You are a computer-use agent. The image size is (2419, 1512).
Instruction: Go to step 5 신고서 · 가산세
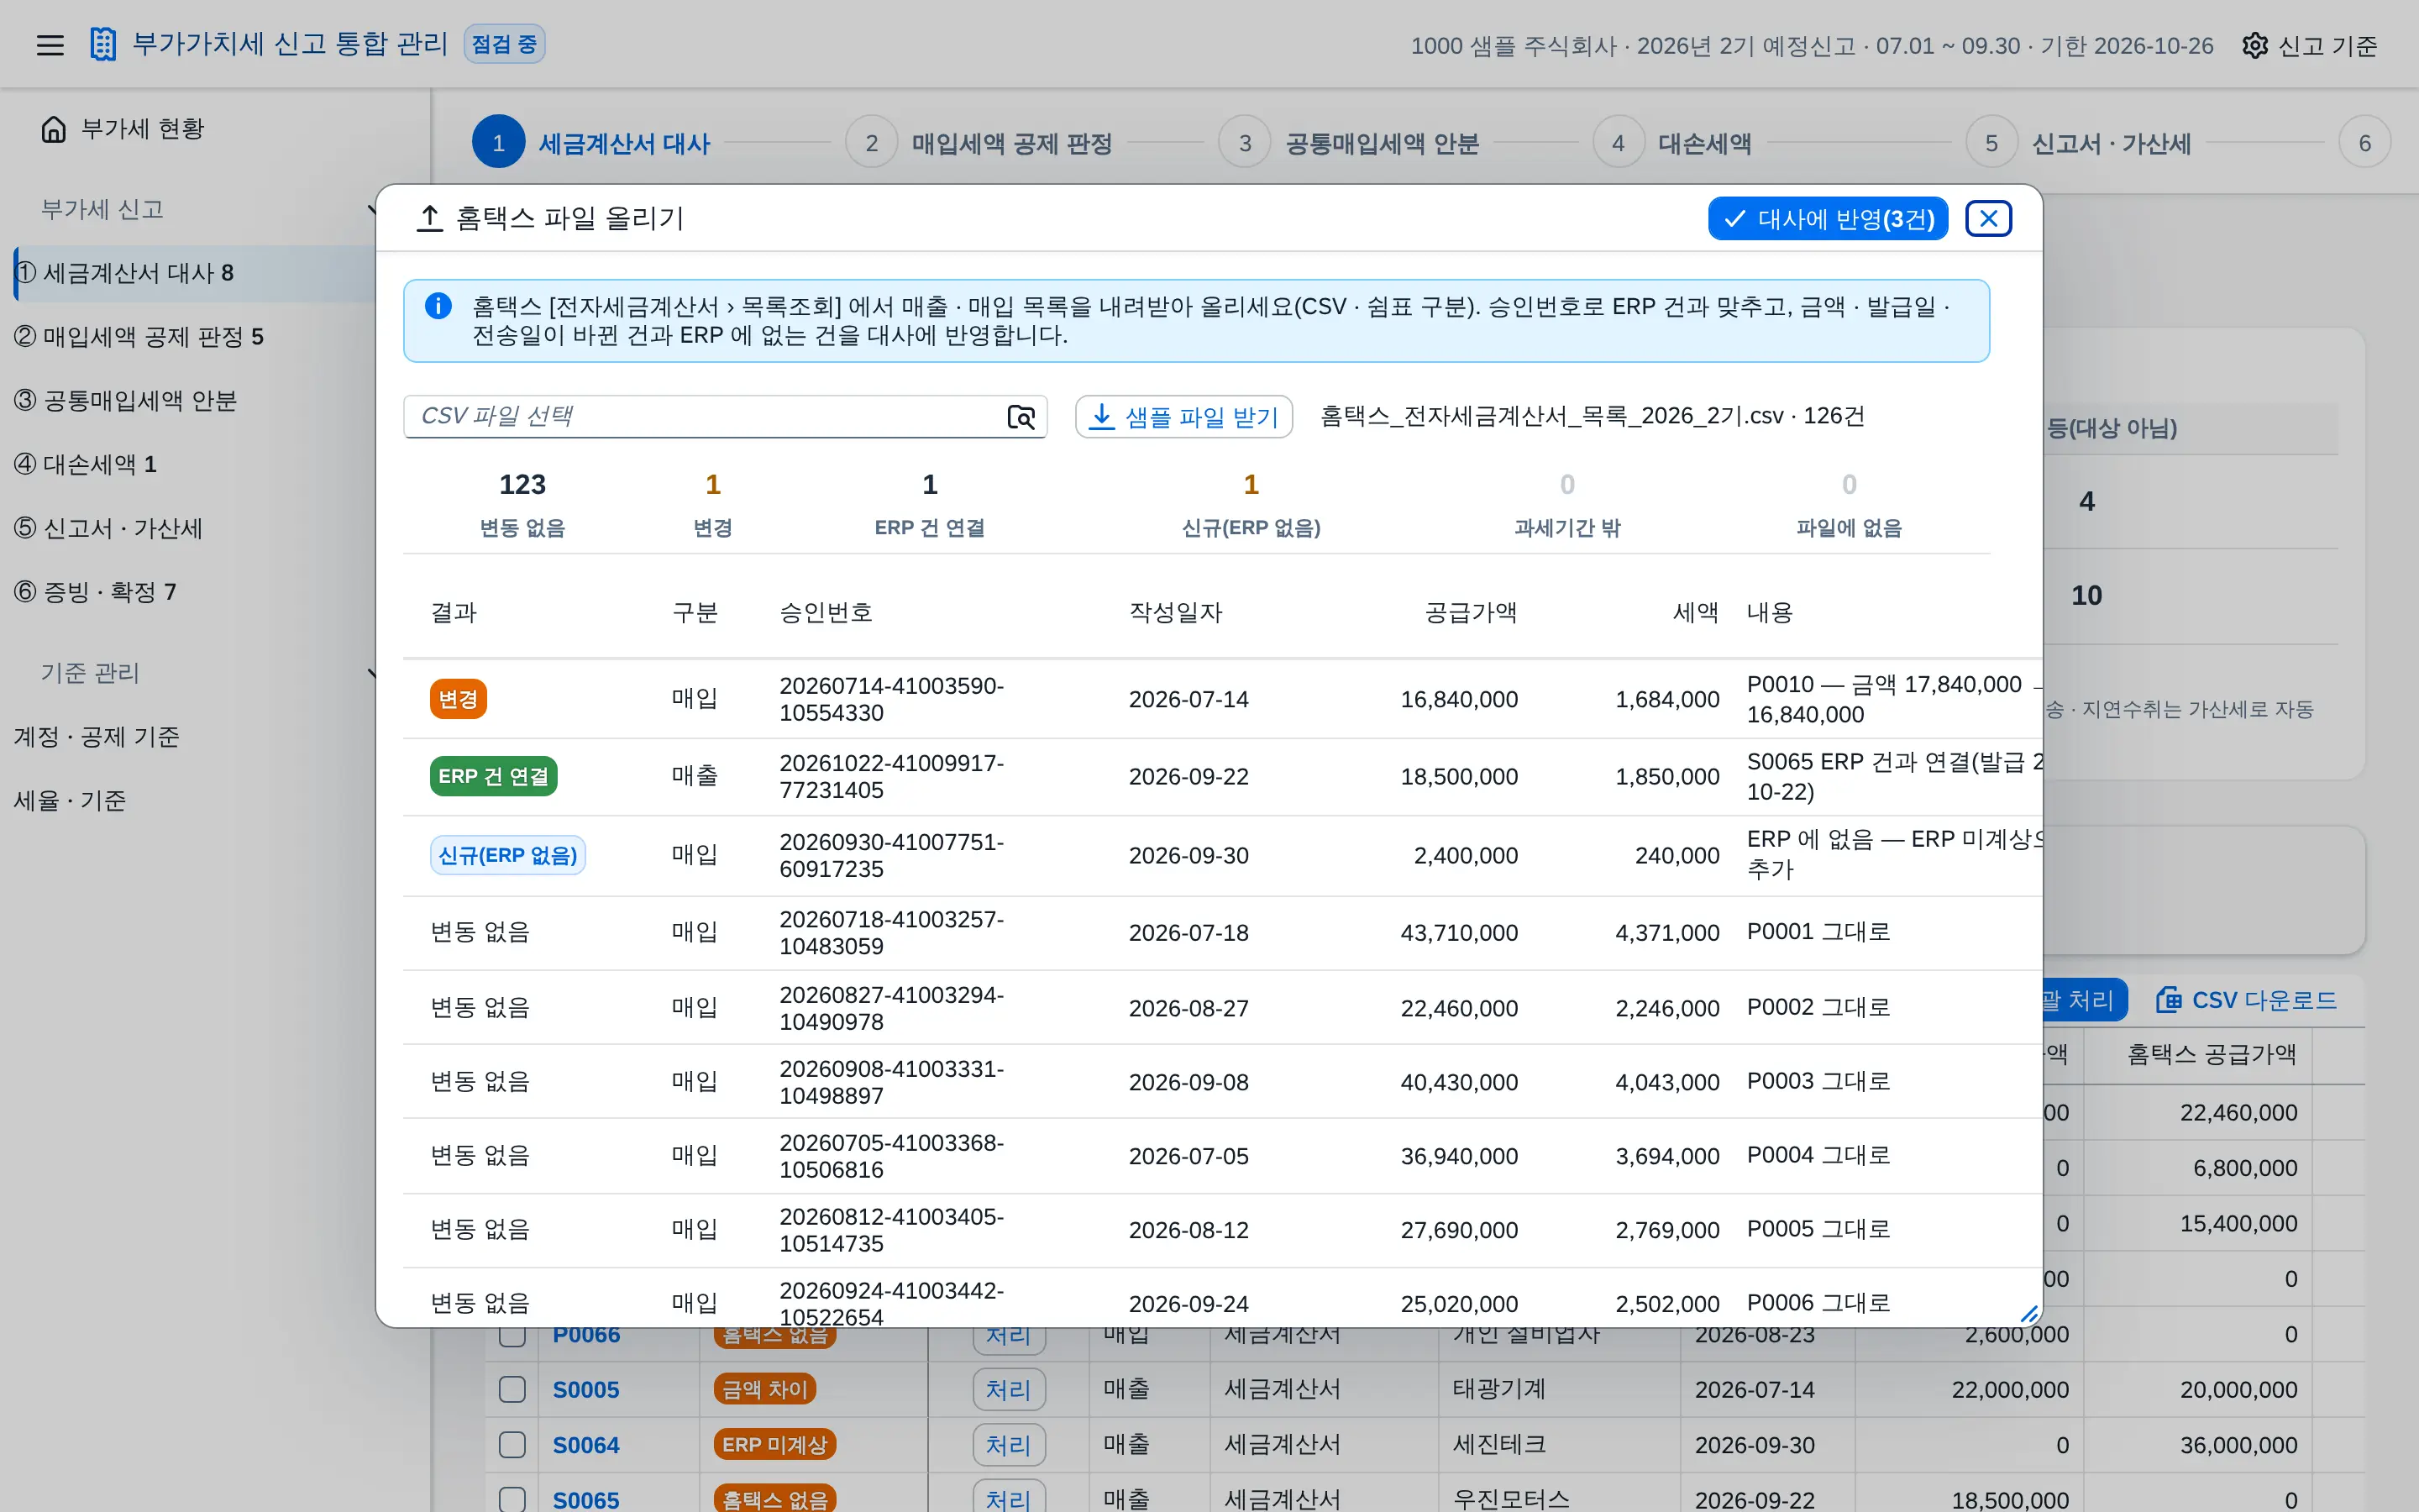[2078, 143]
